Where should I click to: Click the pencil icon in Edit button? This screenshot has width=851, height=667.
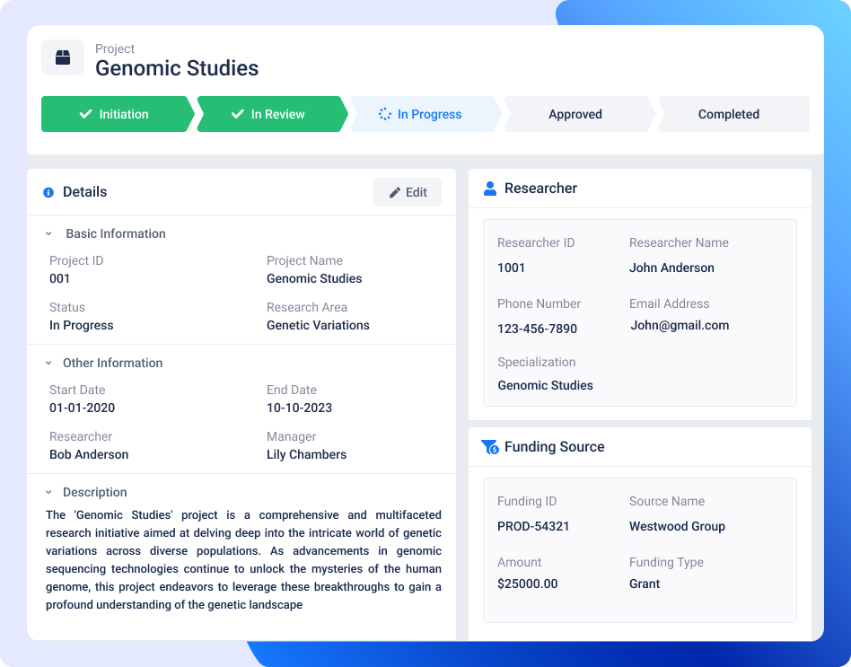(x=395, y=192)
